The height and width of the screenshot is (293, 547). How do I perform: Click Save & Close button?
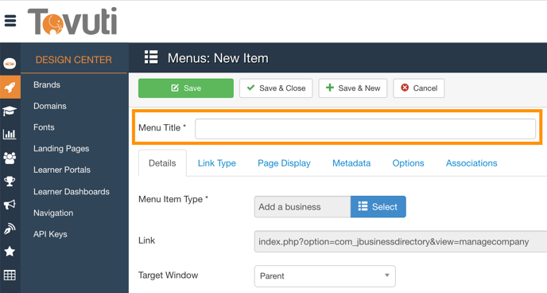pos(276,88)
